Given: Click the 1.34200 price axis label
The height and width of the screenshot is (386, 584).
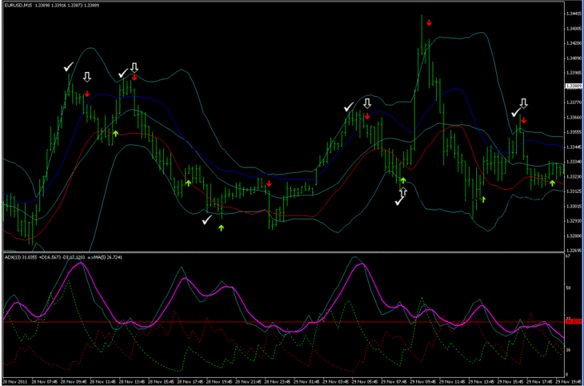Looking at the screenshot, I should [x=573, y=43].
